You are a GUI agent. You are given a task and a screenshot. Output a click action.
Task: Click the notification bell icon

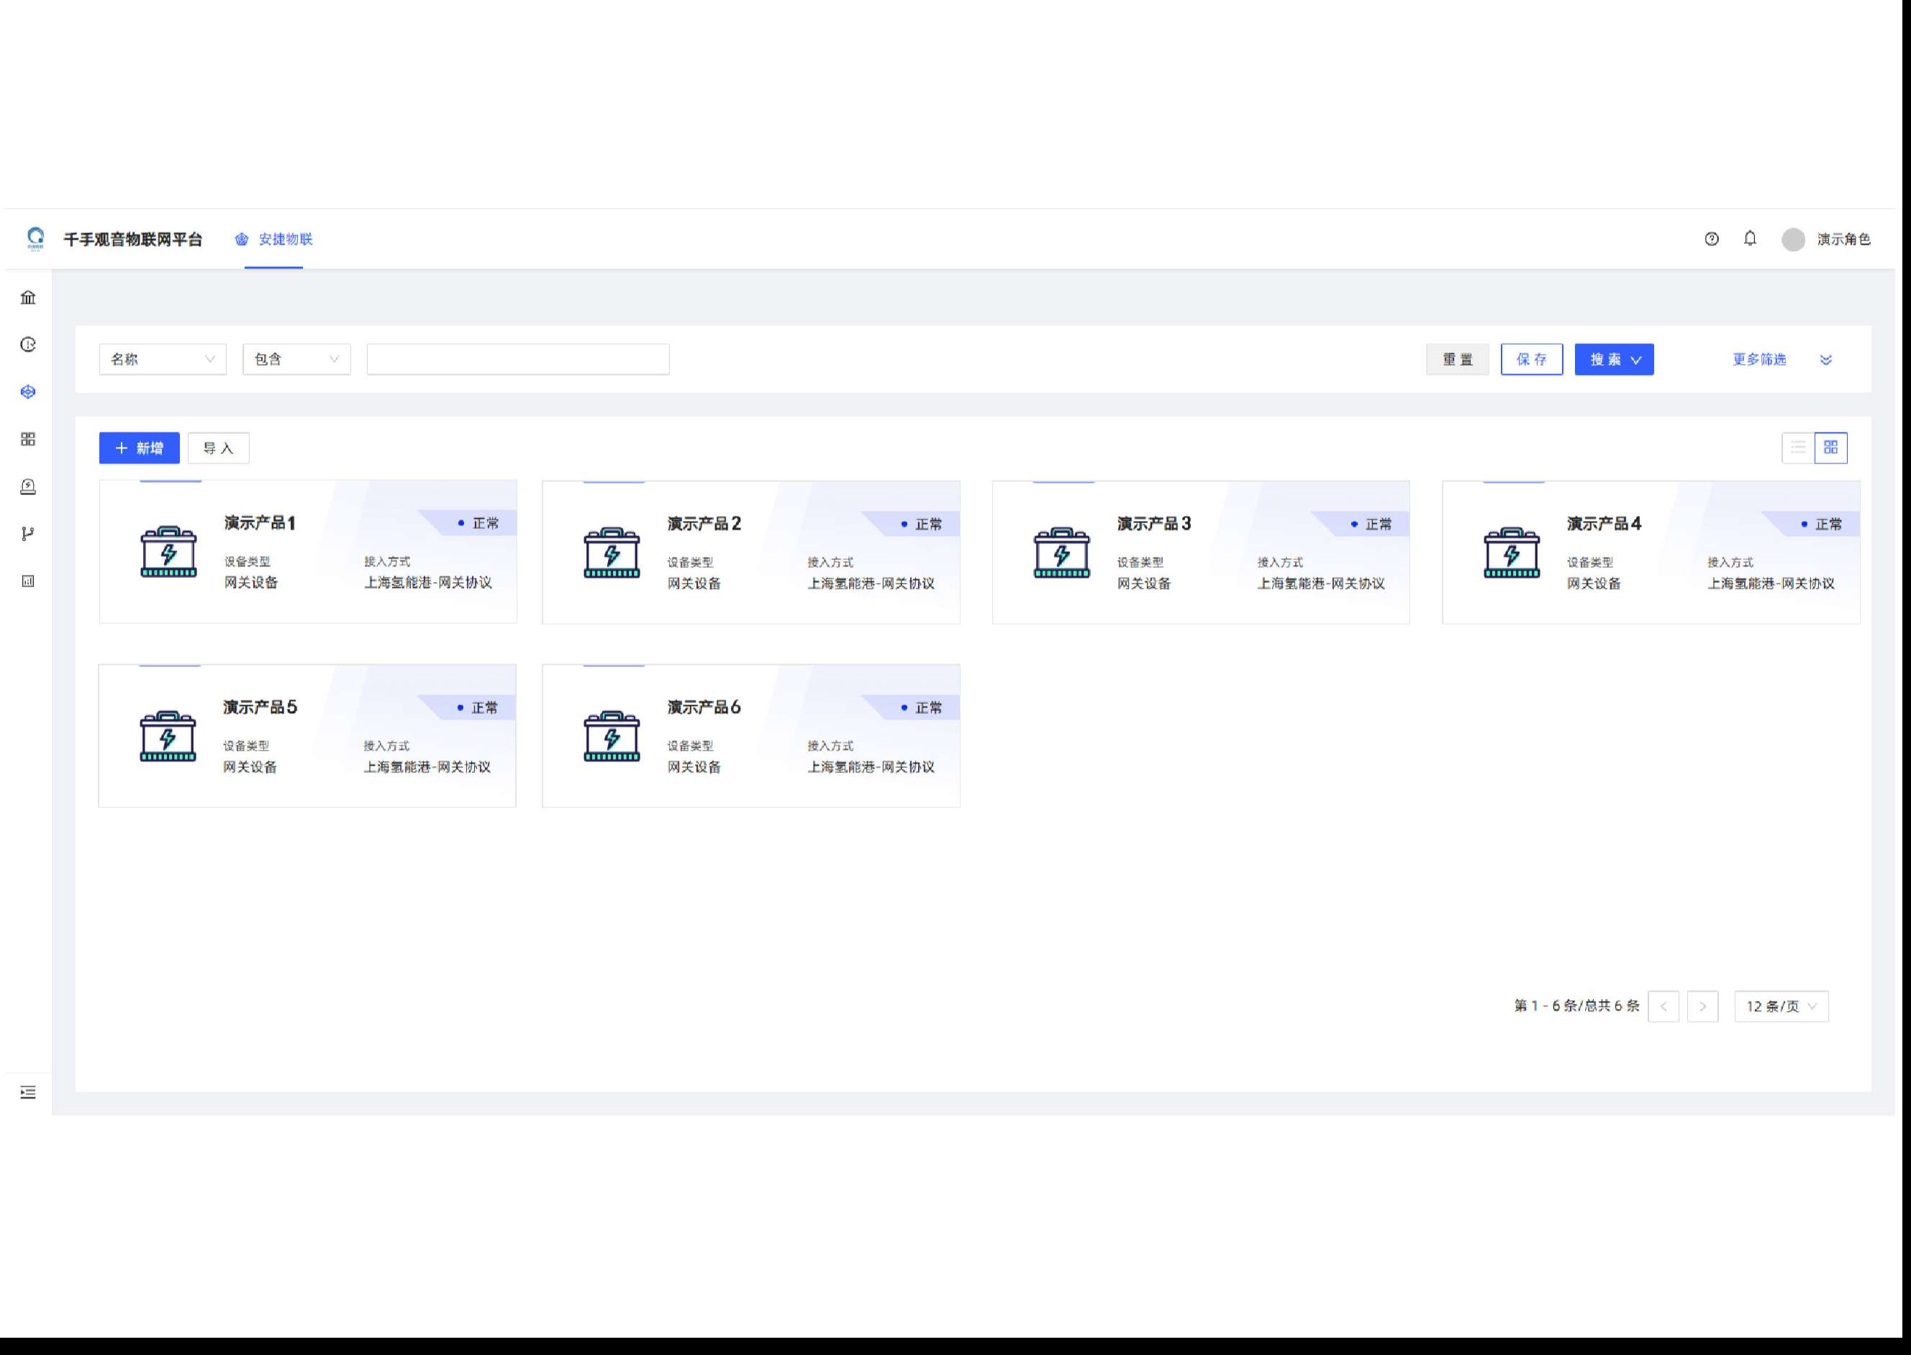1749,239
